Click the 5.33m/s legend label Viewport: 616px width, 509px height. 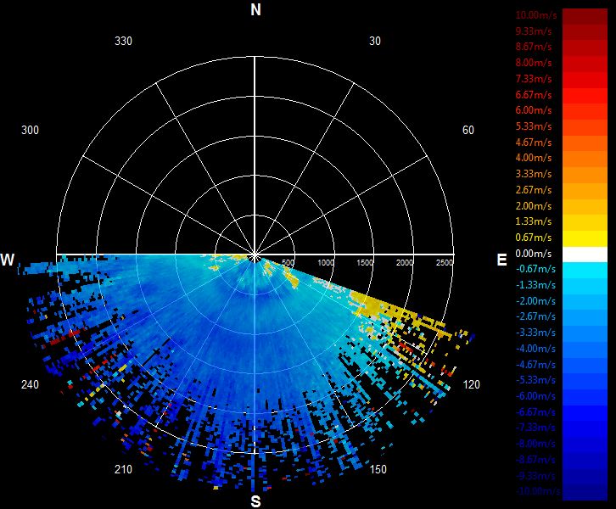point(534,126)
